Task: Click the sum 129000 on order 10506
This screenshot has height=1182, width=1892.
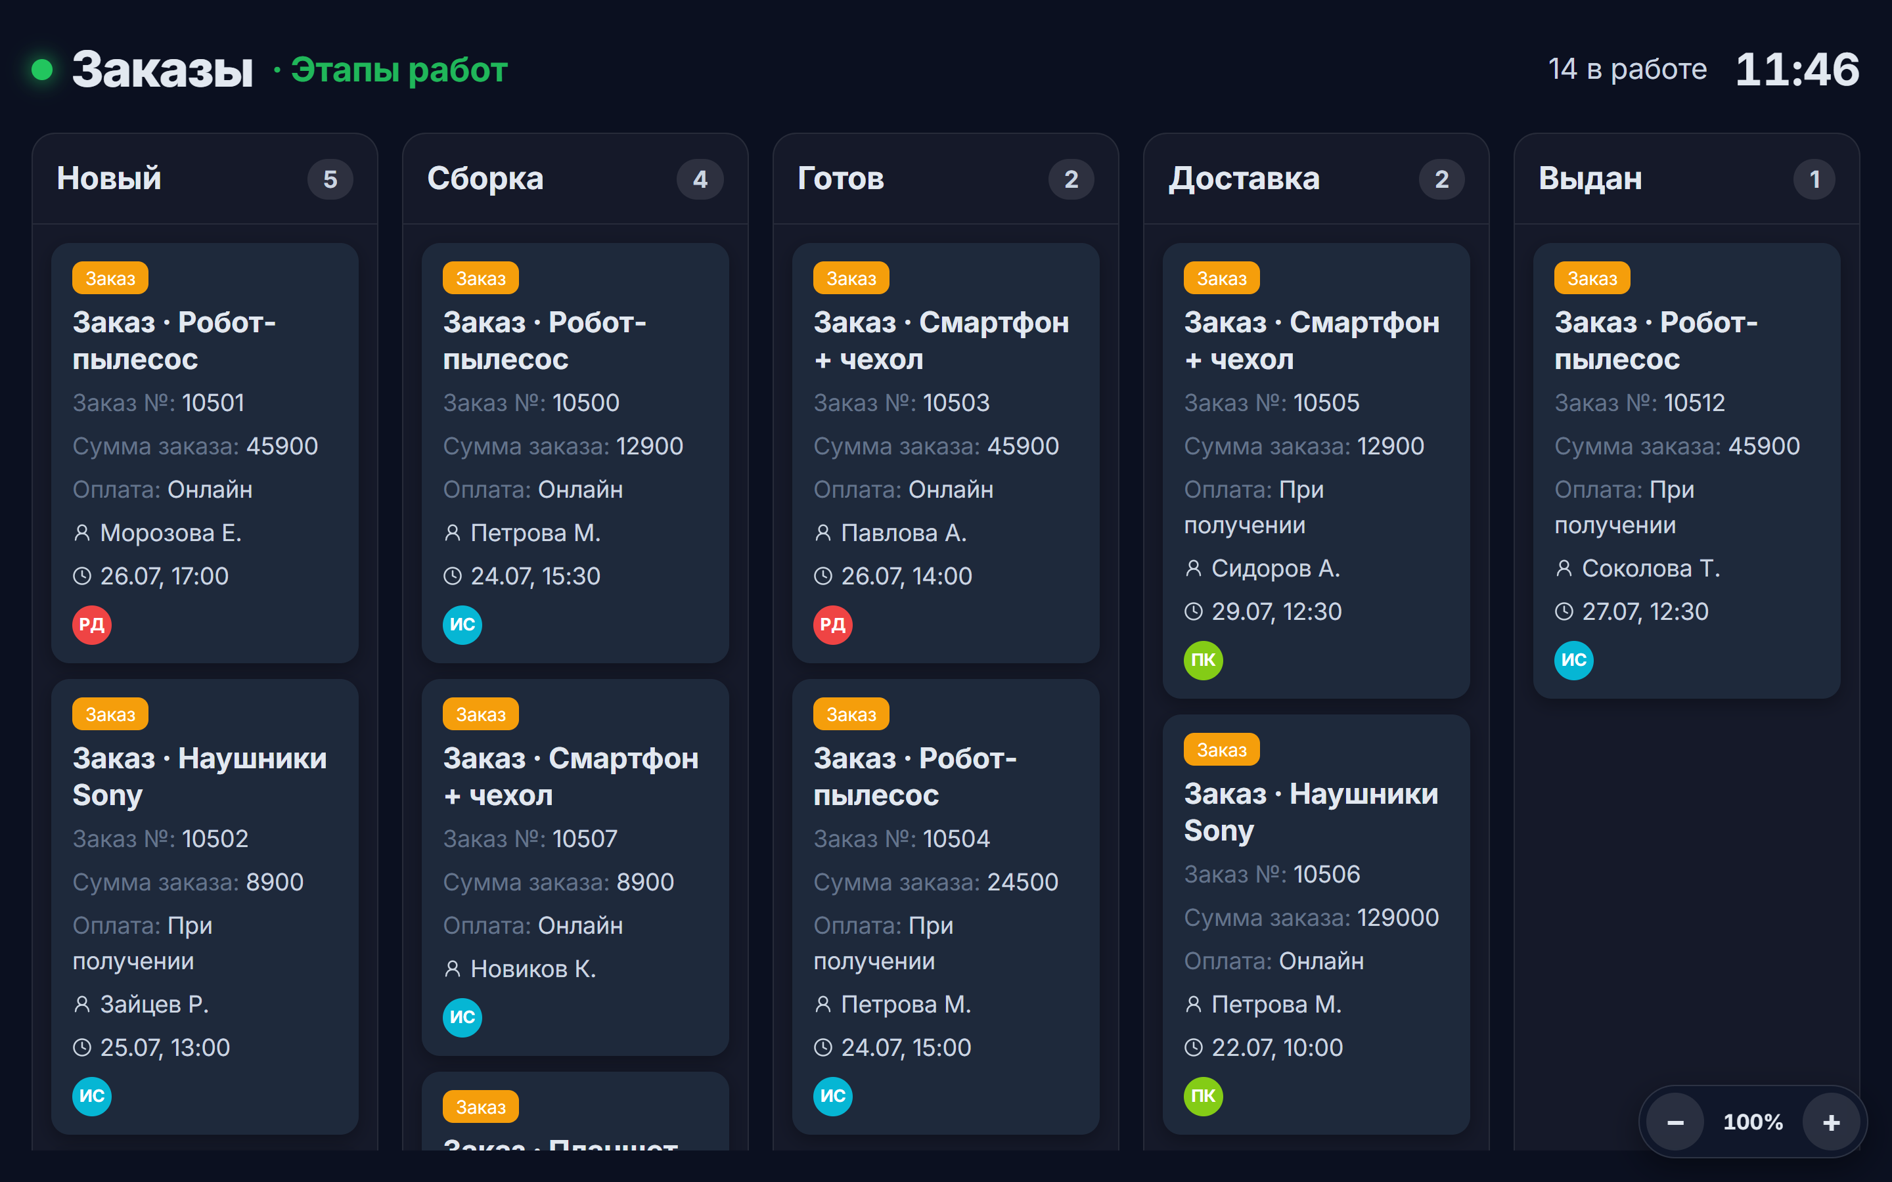Action: coord(1398,918)
